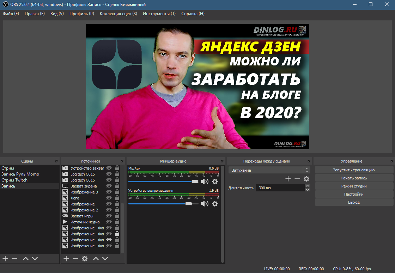Open Mic/Aux audio settings gear
Image resolution: width=395 pixels, height=273 pixels.
pyautogui.click(x=215, y=182)
